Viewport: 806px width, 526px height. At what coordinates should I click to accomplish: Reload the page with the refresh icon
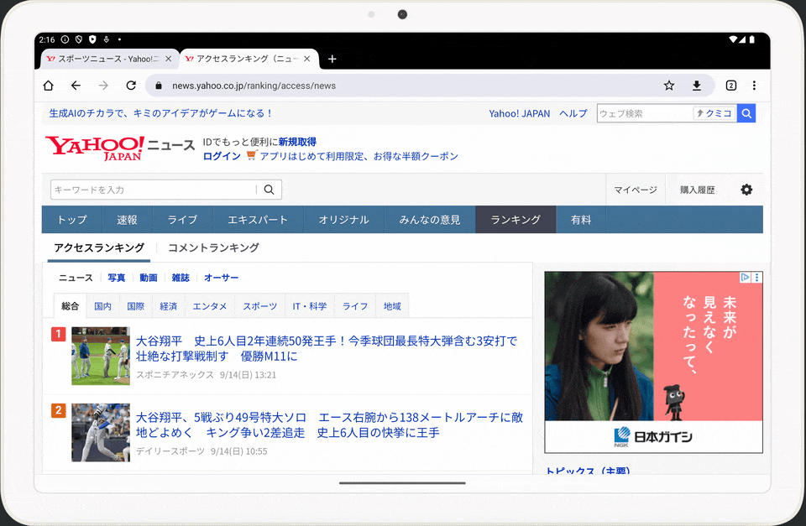131,85
